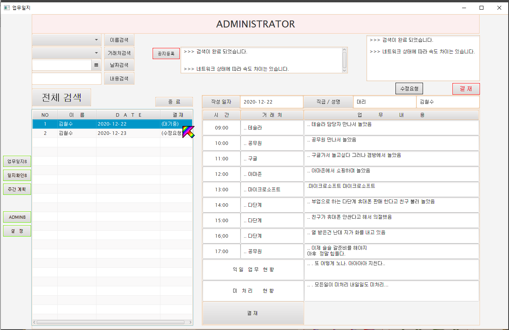Focus the date search input field
Image resolution: width=509 pixels, height=330 pixels.
pyautogui.click(x=62, y=65)
